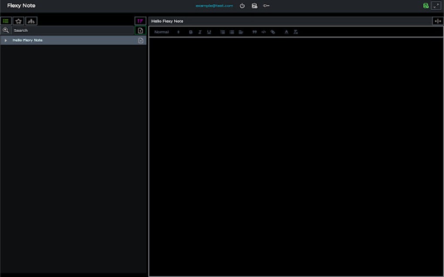
Task: Click the green status icon at top right
Action: 425,5
